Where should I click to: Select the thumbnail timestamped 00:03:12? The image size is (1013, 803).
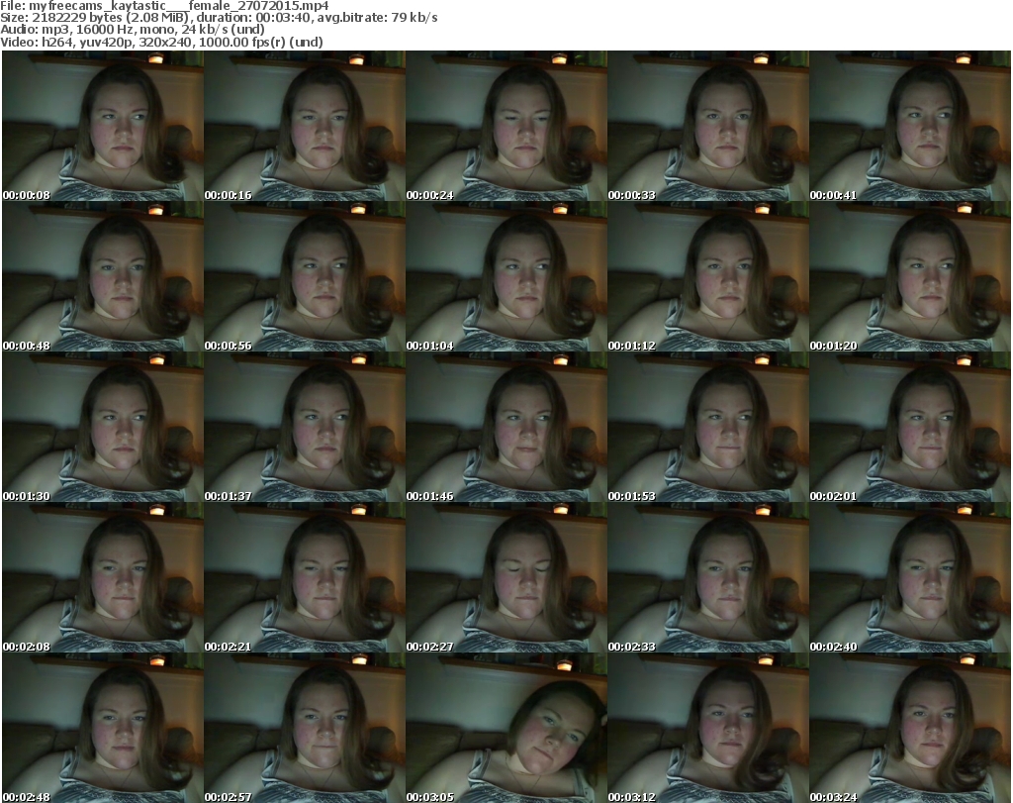[708, 728]
